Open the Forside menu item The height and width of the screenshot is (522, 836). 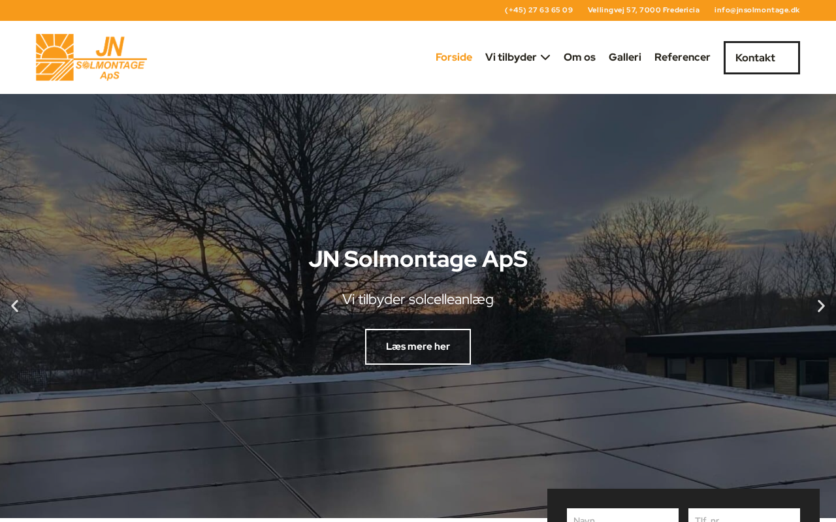click(454, 57)
